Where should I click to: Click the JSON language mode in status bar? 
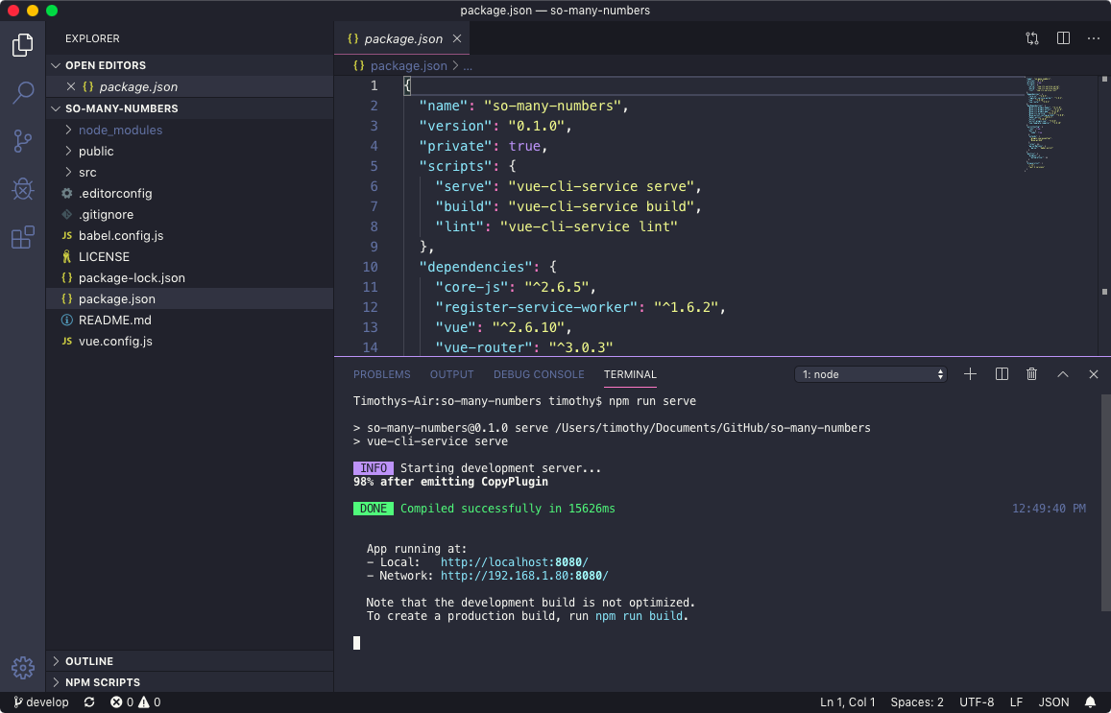coord(1053,701)
